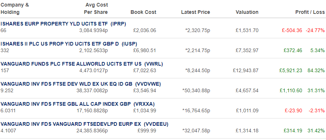The width and height of the screenshot is (326, 140).
Task: Click the IPRP loss value £-504.36
Action: pyautogui.click(x=292, y=31)
